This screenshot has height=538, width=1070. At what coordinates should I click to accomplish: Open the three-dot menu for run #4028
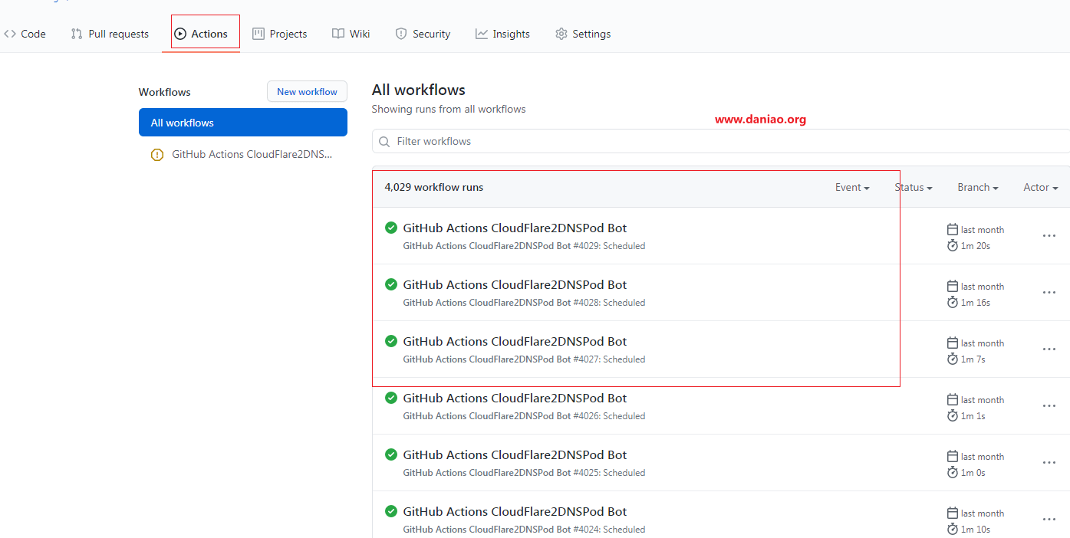pos(1049,293)
